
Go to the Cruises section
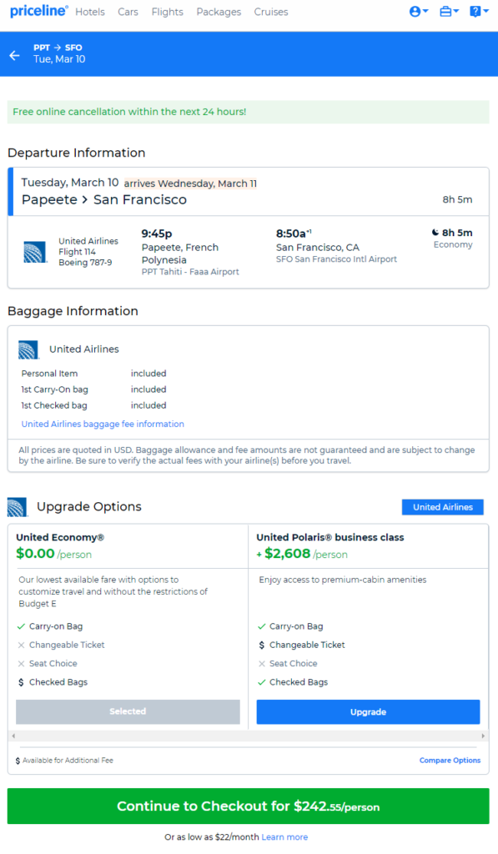pos(271,12)
